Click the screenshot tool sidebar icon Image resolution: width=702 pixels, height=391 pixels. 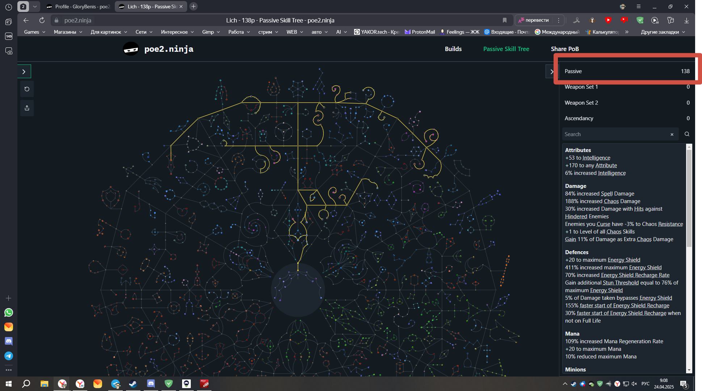tap(9, 51)
